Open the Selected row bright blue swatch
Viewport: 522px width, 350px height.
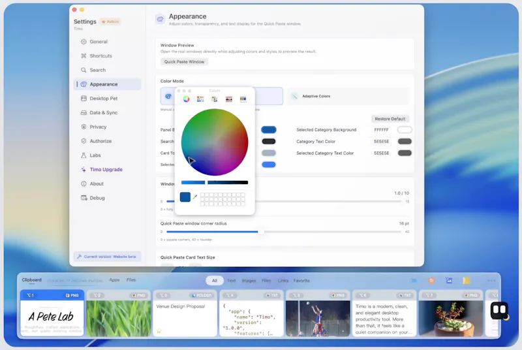coord(269,165)
